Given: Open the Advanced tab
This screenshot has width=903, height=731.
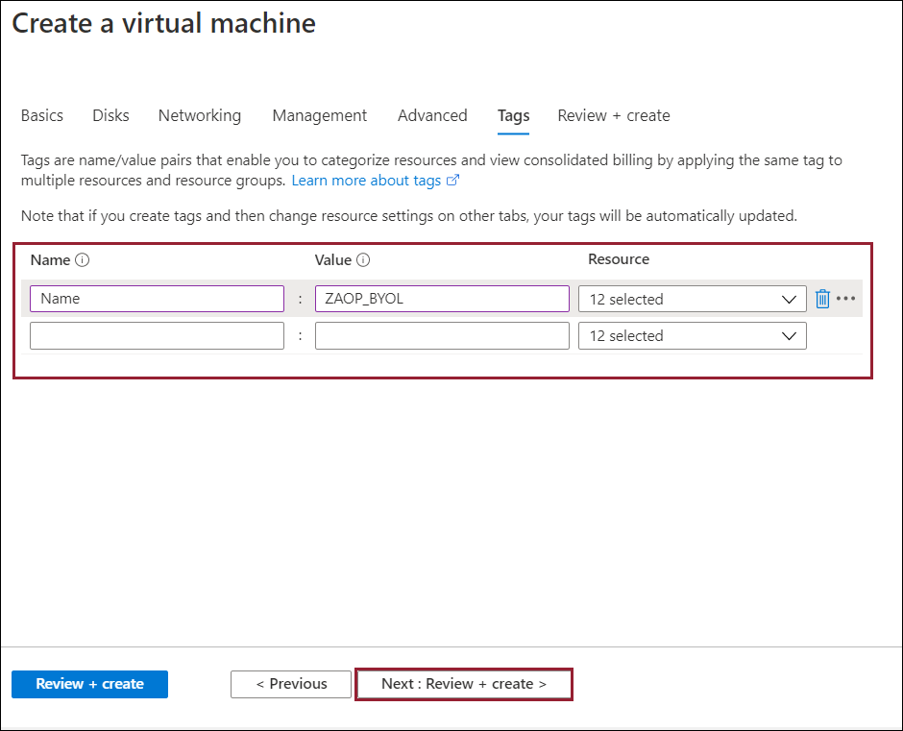Looking at the screenshot, I should 432,115.
